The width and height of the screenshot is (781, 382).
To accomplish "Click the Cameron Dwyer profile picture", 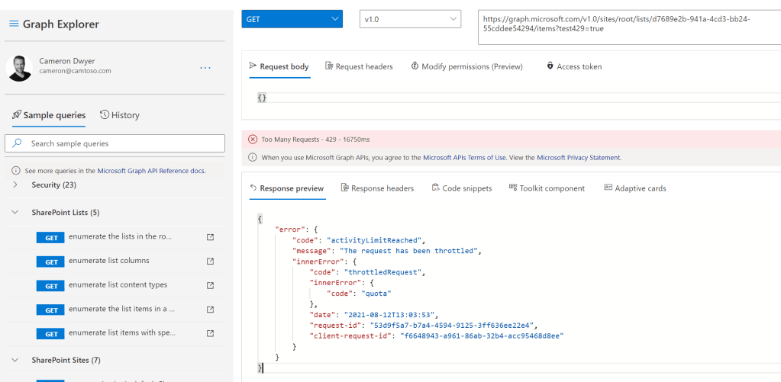I will click(19, 68).
